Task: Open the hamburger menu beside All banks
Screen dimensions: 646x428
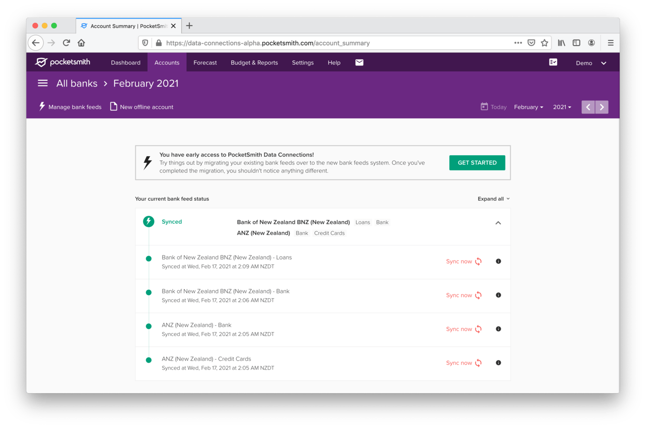Action: [x=43, y=83]
